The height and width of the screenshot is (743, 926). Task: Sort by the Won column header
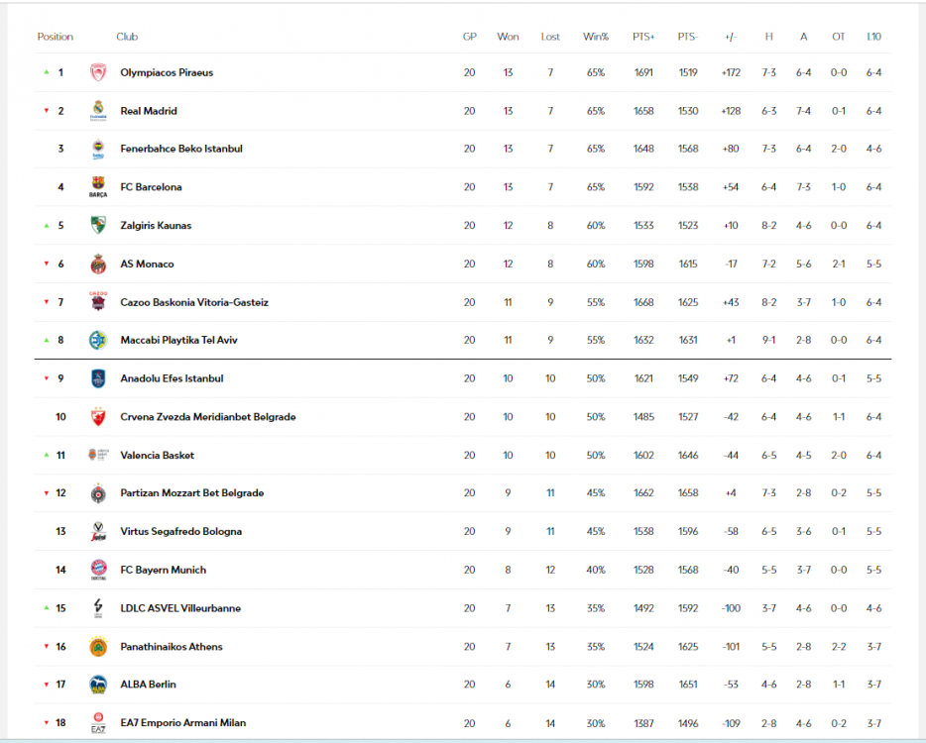pyautogui.click(x=508, y=37)
